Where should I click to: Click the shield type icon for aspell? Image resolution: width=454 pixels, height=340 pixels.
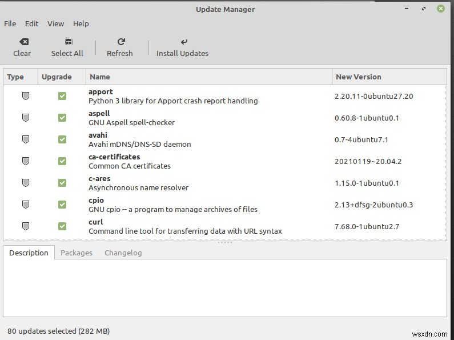[26, 118]
